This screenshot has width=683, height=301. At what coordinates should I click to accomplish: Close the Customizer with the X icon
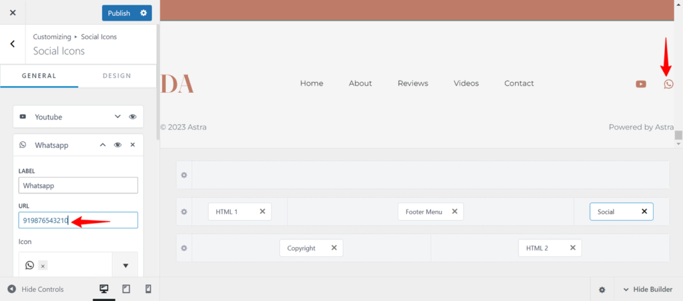point(13,13)
